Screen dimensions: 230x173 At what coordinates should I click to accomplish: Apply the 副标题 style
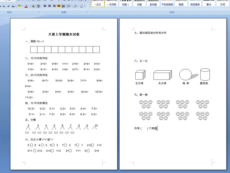point(153,3)
